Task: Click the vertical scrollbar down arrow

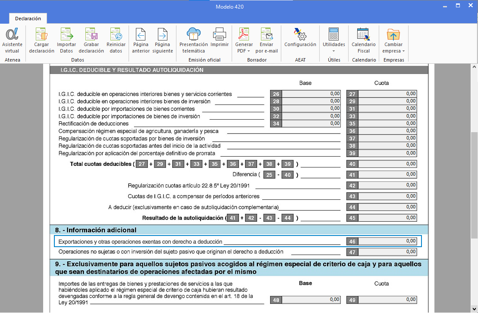Action: [474, 309]
